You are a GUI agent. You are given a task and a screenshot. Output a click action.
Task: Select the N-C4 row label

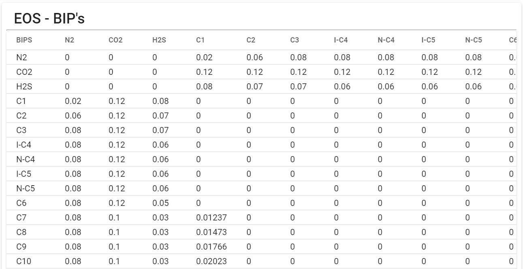point(26,159)
